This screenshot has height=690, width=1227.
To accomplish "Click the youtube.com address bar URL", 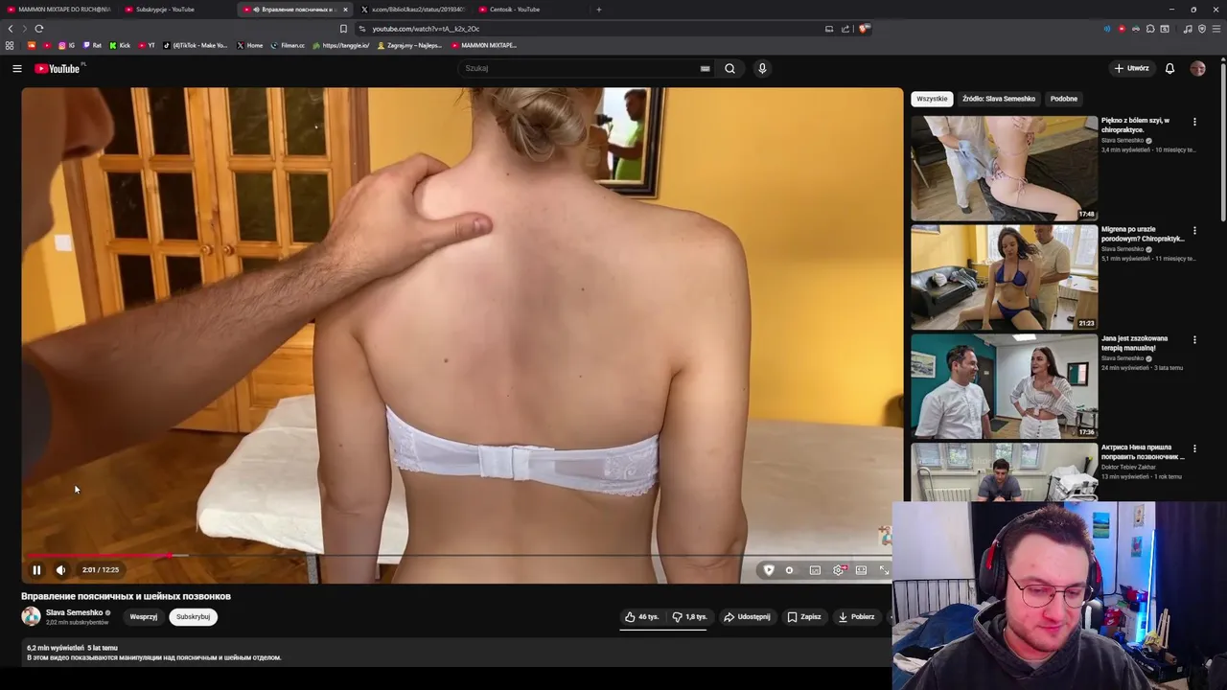I will [427, 29].
